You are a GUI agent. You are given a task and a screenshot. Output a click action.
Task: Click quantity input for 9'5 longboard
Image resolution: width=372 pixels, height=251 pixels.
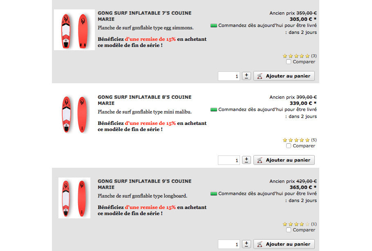coord(229,244)
